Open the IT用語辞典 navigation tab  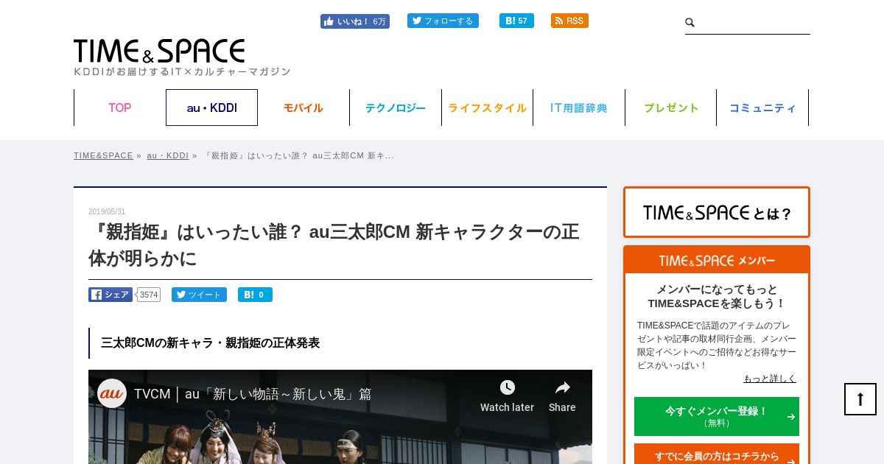[x=579, y=108]
